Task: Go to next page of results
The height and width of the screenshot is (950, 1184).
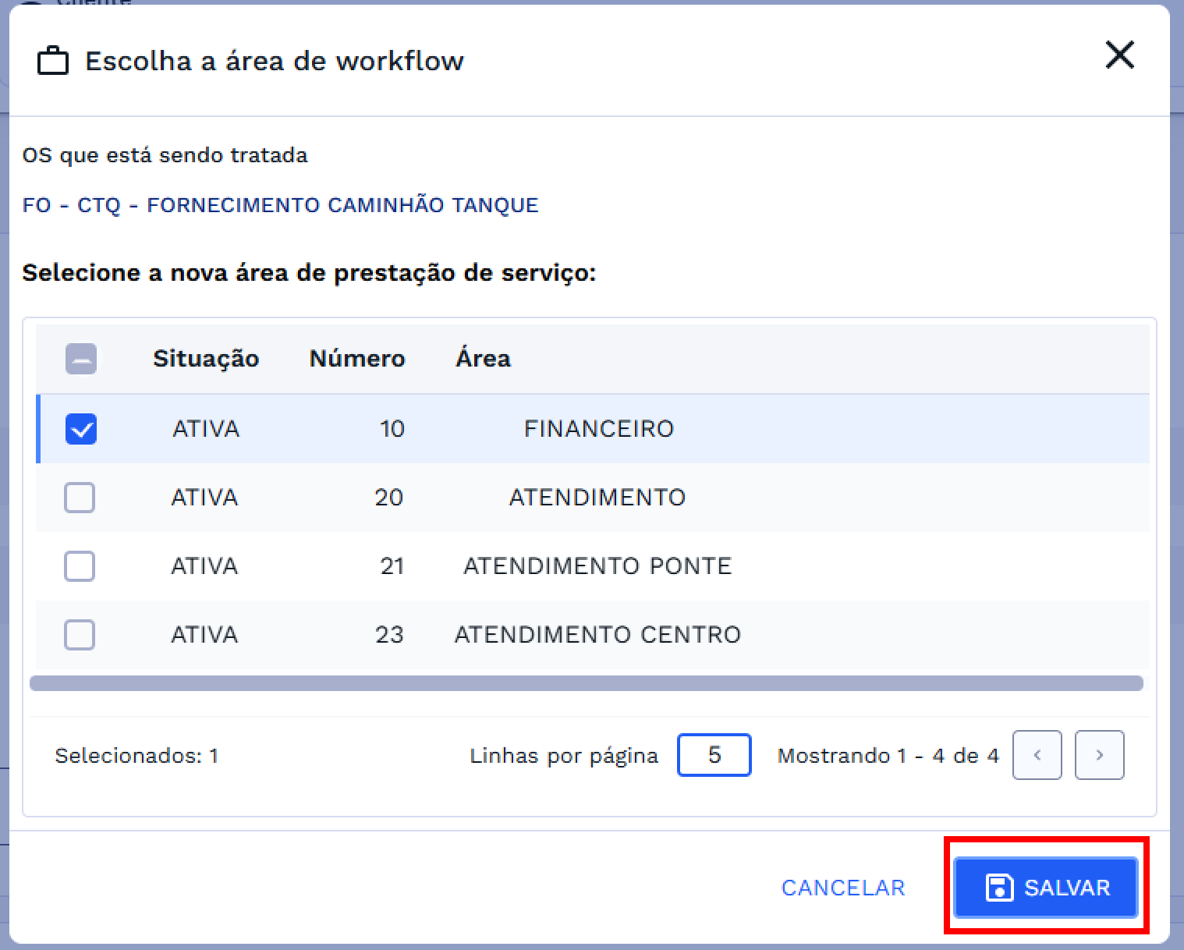Action: (x=1099, y=755)
